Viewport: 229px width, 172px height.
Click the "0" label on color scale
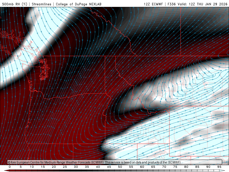pos(10,167)
